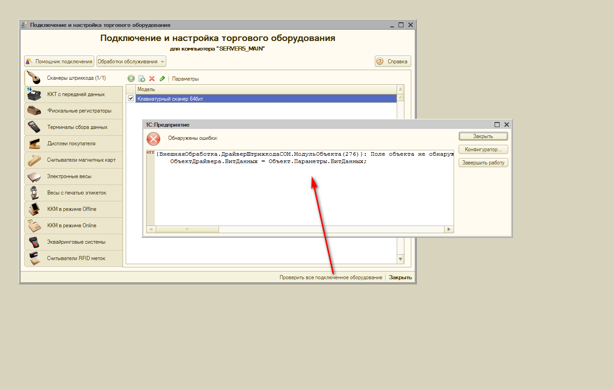613x389 pixels.
Task: Click the magnetic card reader icon
Action: [x=34, y=160]
